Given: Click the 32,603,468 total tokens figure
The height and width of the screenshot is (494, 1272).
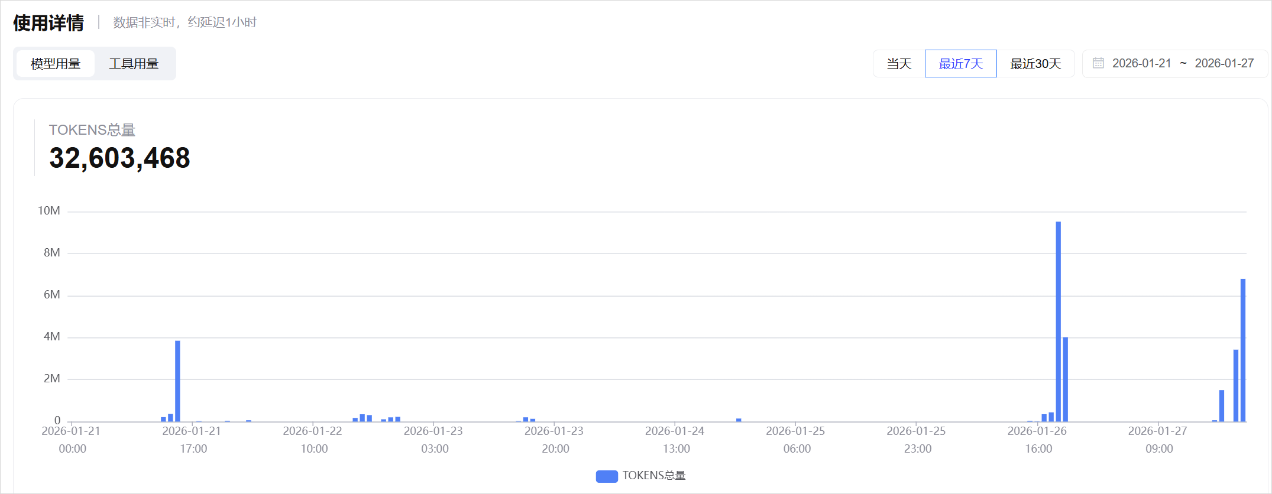Looking at the screenshot, I should (119, 158).
